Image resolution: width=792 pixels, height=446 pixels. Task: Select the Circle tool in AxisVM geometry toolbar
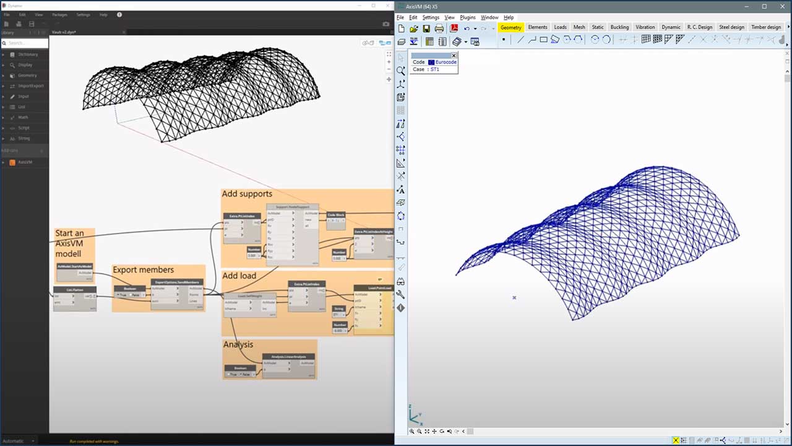[x=595, y=40]
